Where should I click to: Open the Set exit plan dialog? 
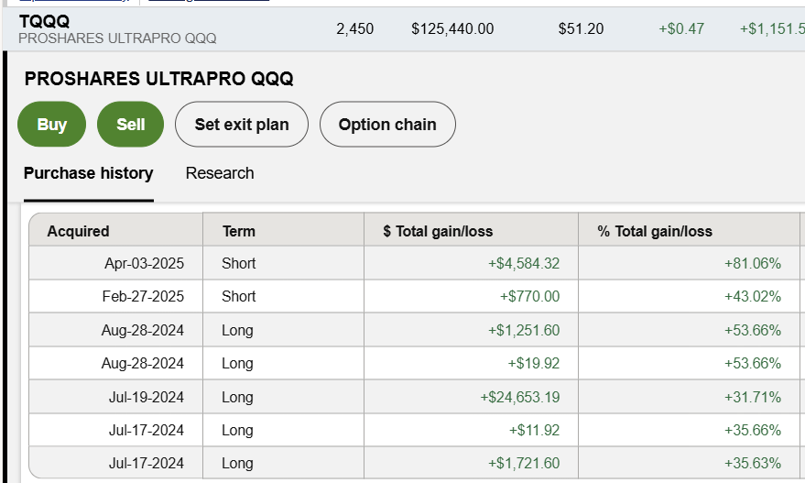(x=242, y=125)
